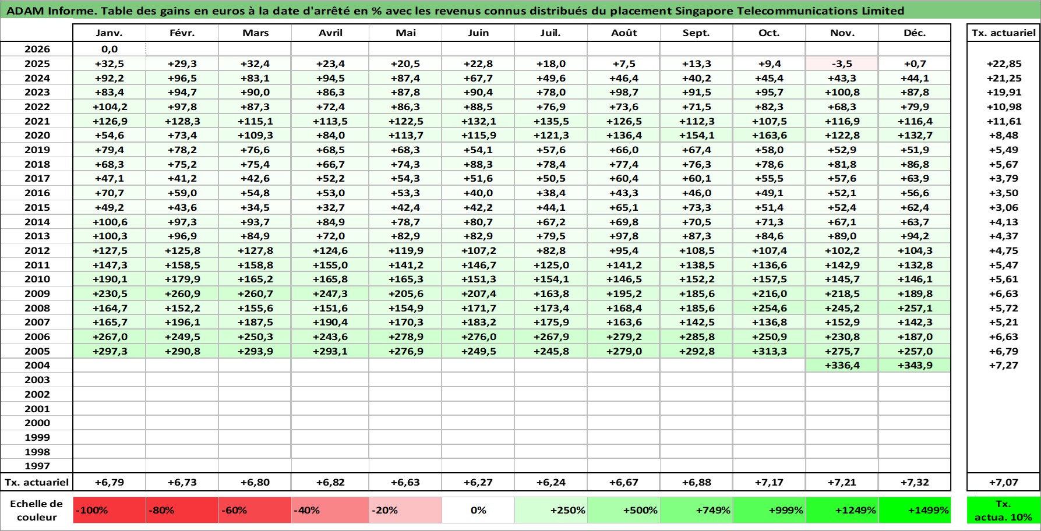Select the Avril column header

click(x=330, y=33)
